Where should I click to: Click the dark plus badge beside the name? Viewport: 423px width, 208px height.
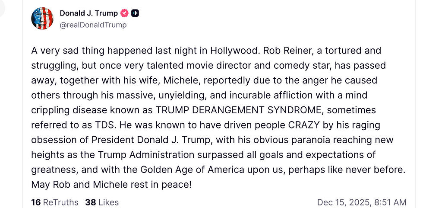(x=135, y=13)
